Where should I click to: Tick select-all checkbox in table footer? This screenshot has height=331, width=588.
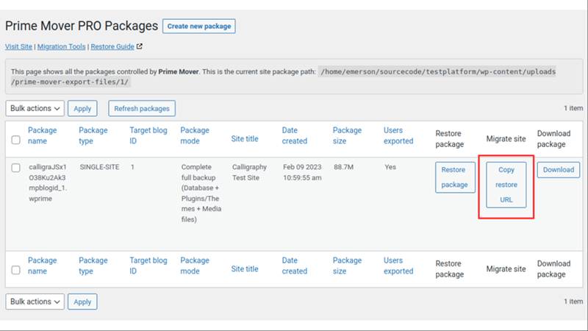coord(15,270)
